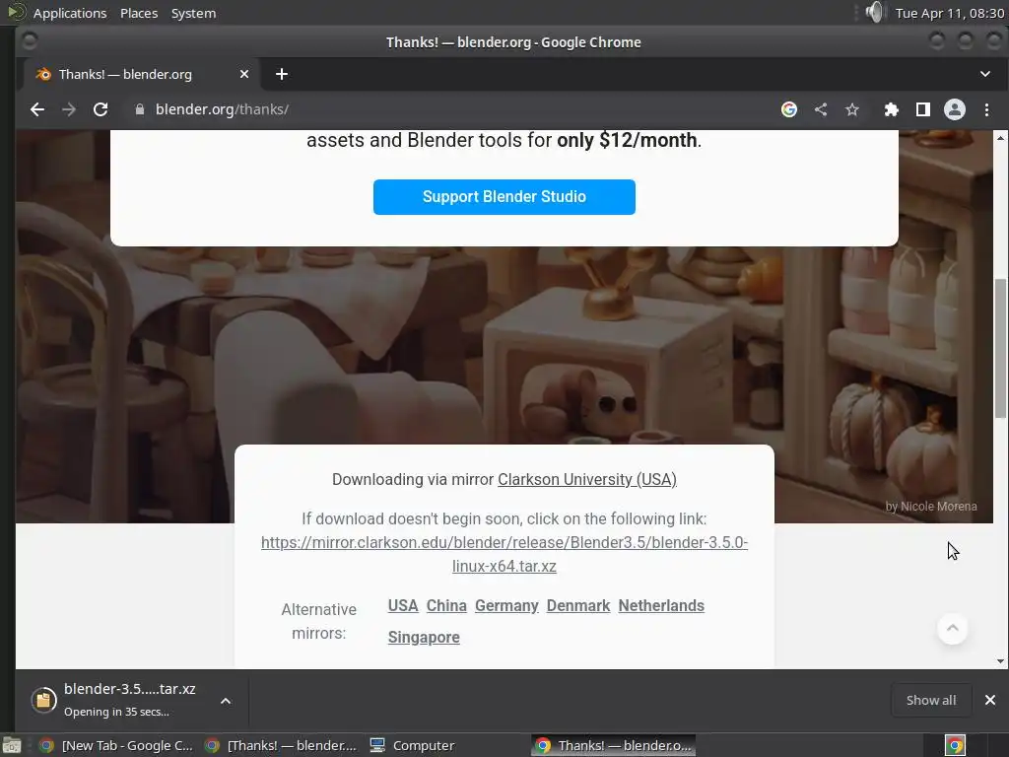Open the Chrome extensions puzzle icon
This screenshot has height=757, width=1009.
tap(891, 109)
